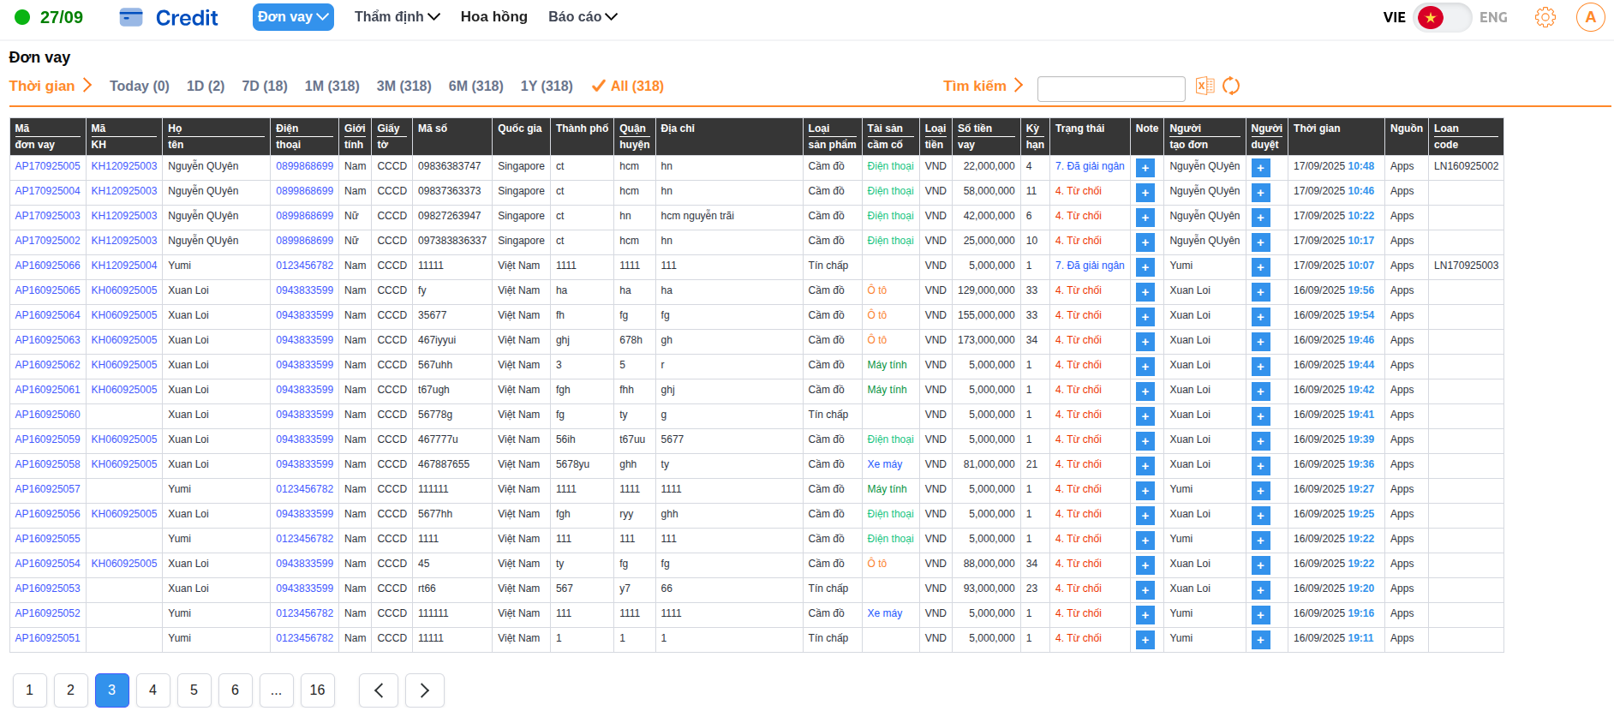Screen dimensions: 1614x717
Task: Open loan application AP160925066 link
Action: (47, 266)
